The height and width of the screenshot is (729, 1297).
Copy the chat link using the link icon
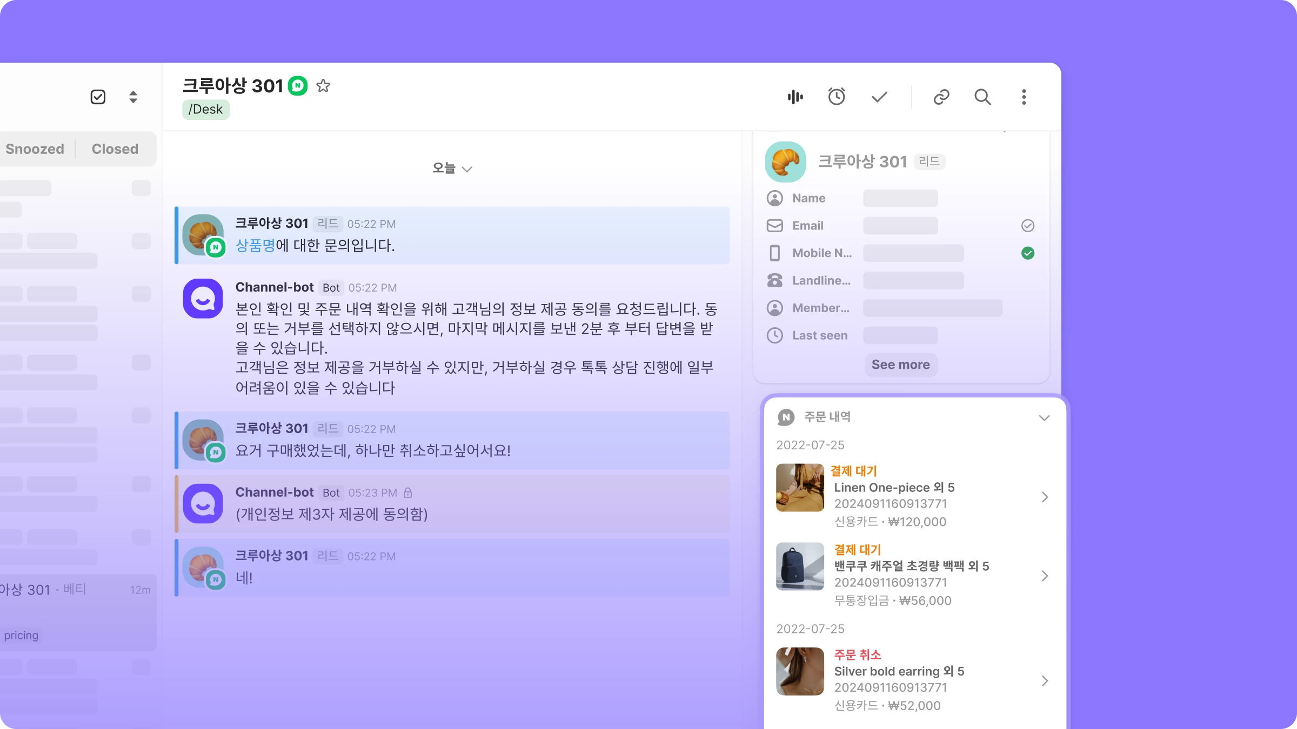pyautogui.click(x=941, y=97)
